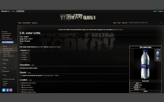Image resolution: width=164 pixels, height=102 pixels.
Task: Open the large AKBA water bottle image
Action: 145,64
